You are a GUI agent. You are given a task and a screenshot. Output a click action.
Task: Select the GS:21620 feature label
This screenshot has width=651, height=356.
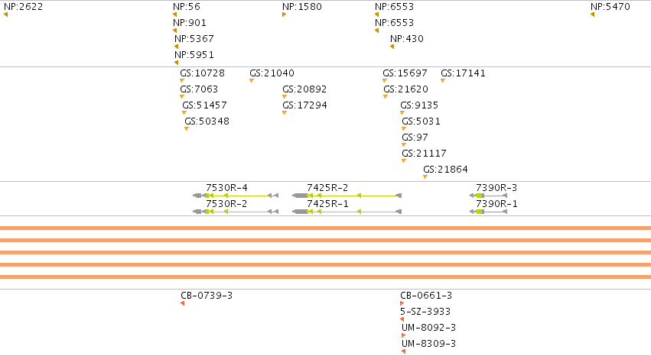[405, 89]
